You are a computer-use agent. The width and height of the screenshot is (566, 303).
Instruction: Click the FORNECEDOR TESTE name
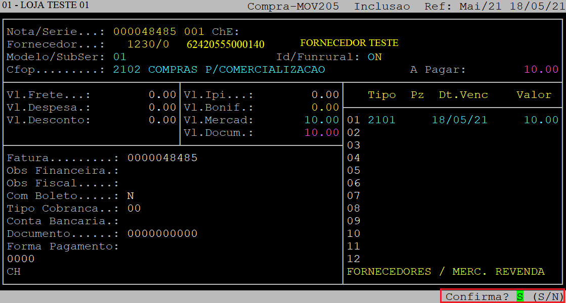coord(349,43)
